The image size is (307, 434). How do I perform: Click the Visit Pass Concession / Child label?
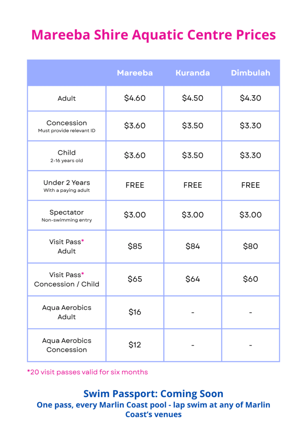[x=67, y=279]
